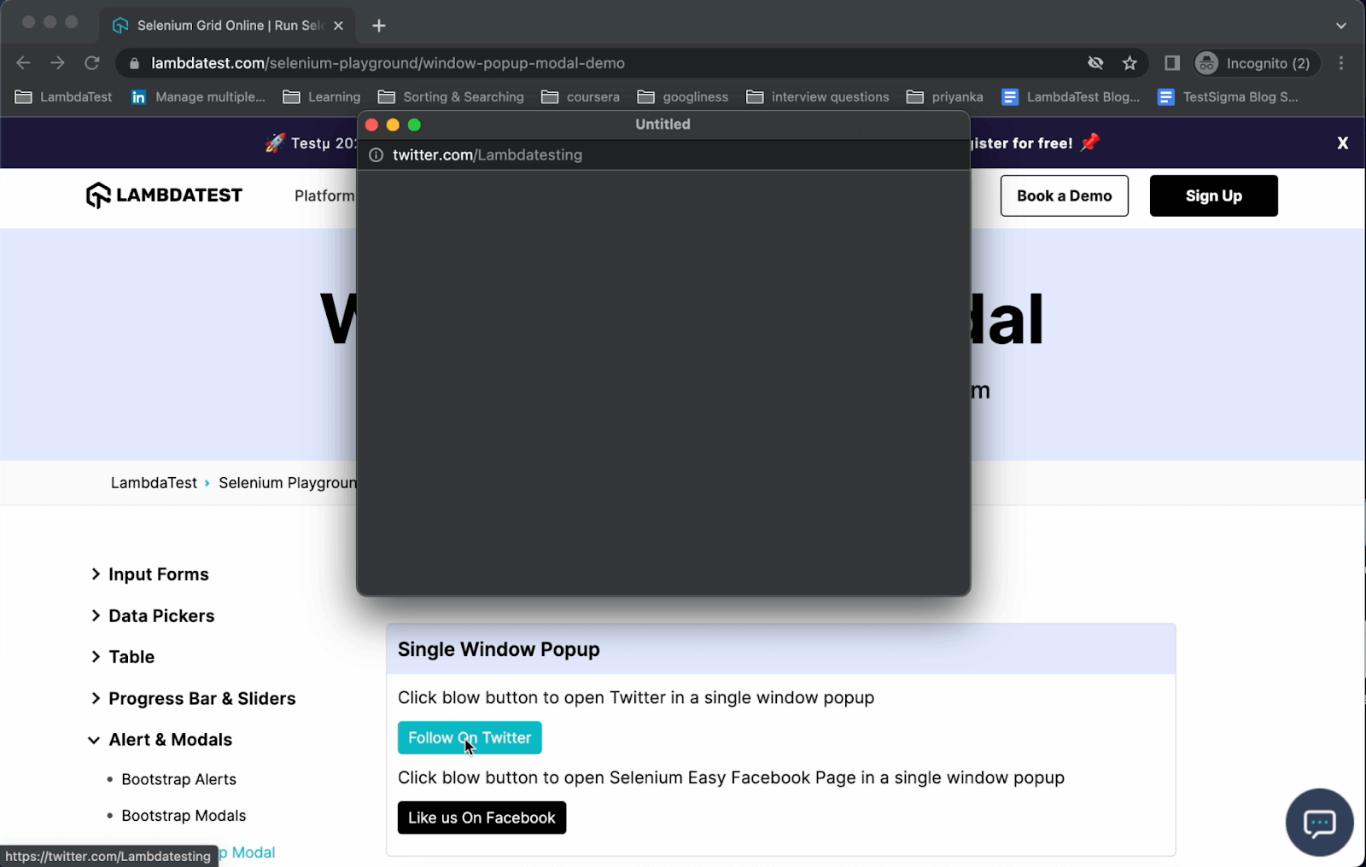Expand the Table section
Image resolution: width=1366 pixels, height=867 pixels.
pos(123,657)
